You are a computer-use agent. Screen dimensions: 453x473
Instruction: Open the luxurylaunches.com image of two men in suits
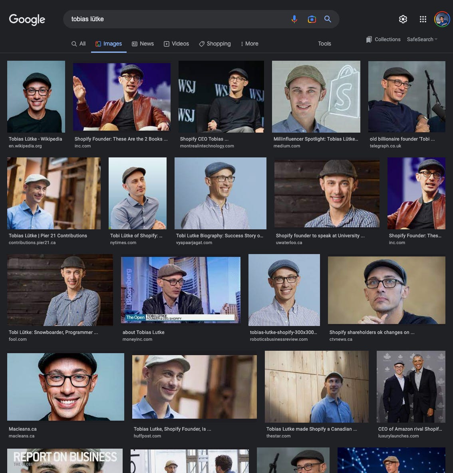click(411, 386)
